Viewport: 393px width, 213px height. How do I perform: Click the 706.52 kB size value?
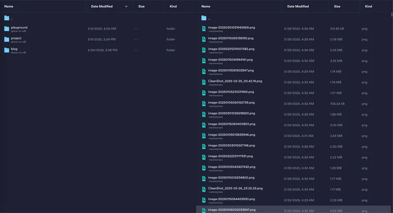tap(337, 104)
